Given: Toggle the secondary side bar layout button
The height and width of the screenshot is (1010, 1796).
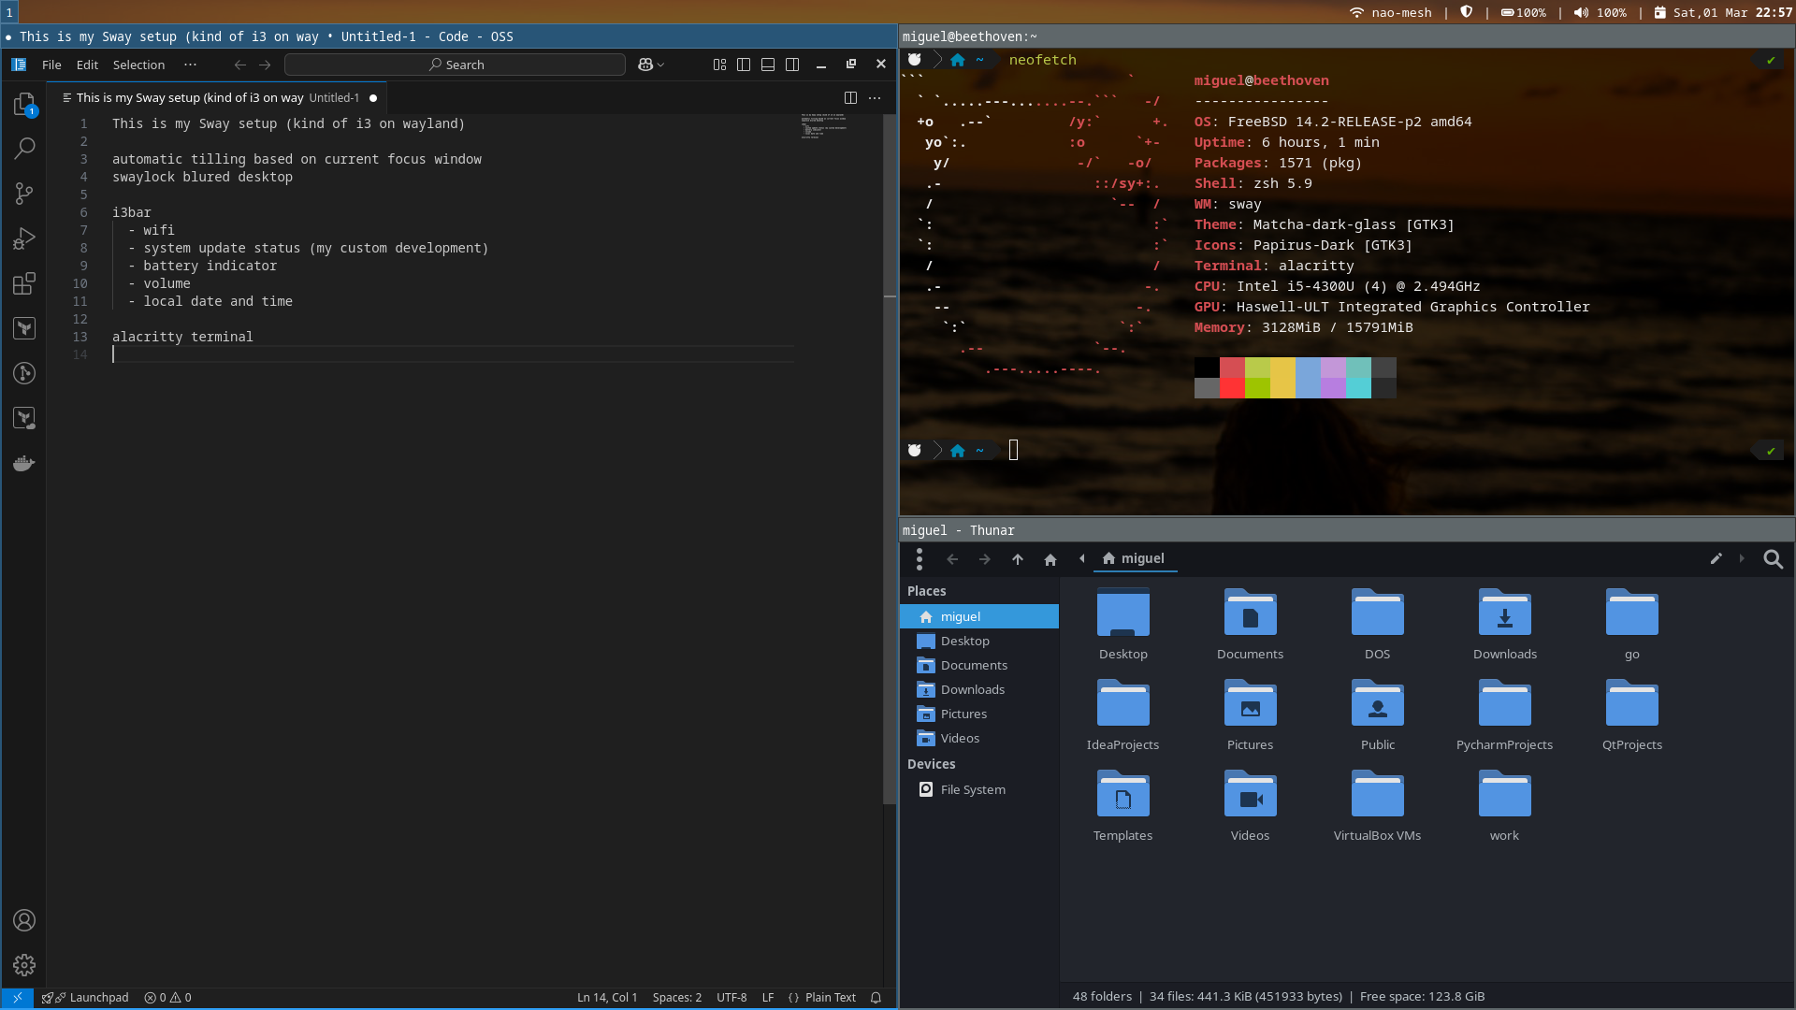Looking at the screenshot, I should click(x=792, y=65).
